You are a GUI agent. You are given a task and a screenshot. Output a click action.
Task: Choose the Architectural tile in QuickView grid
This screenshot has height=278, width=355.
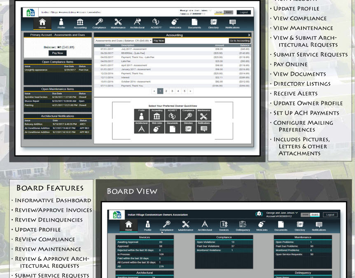point(141,127)
